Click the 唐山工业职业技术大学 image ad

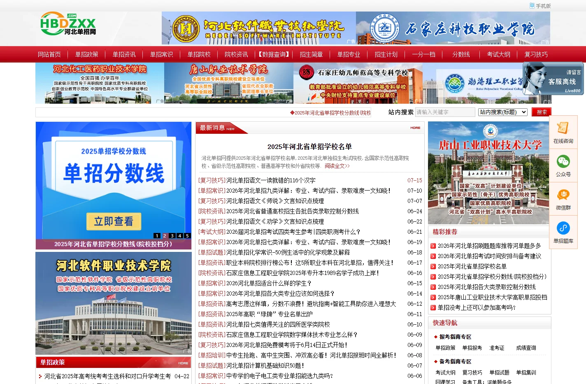(489, 173)
